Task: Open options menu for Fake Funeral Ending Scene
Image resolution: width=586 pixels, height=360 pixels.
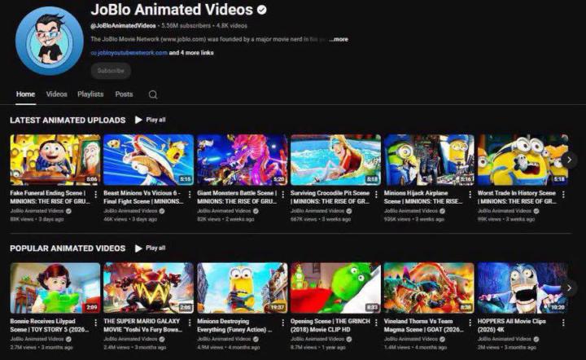Action: pyautogui.click(x=96, y=195)
